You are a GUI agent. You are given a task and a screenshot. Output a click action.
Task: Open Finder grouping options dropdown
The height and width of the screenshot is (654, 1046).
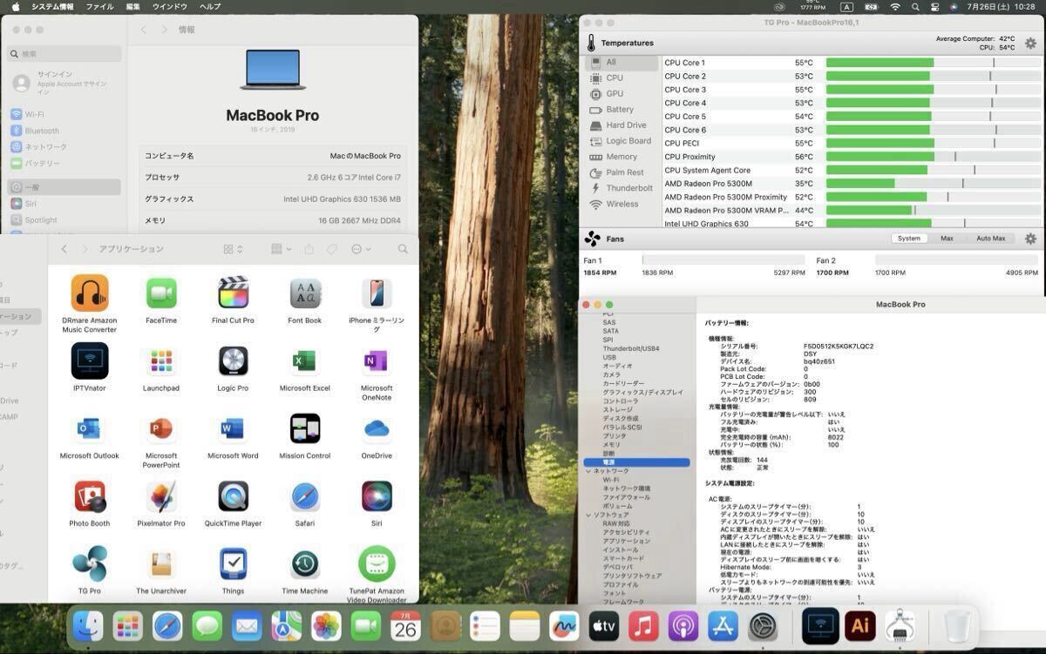281,249
